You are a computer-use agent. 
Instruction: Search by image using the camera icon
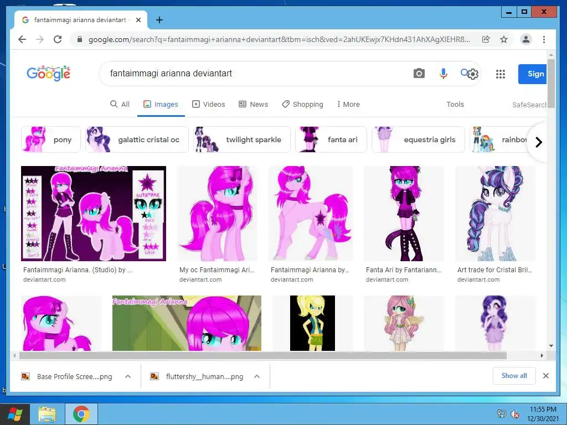[419, 74]
